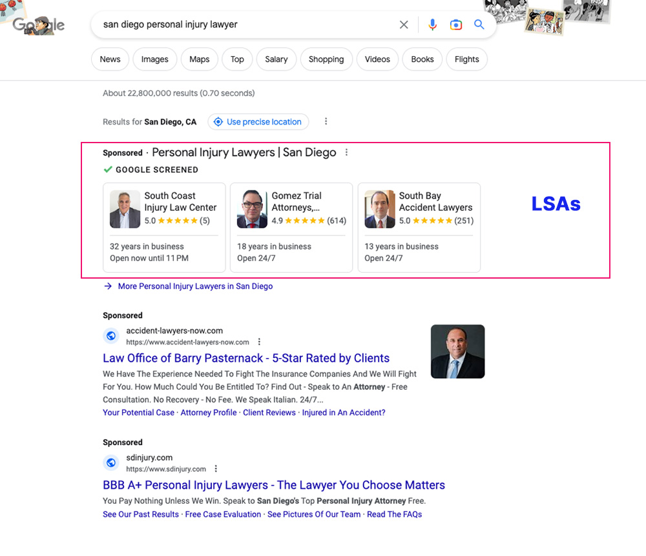Open the Google doodle logo
This screenshot has height=556, width=646.
pos(38,25)
